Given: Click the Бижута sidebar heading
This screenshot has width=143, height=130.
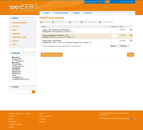Looking at the screenshot, I should point(15,18).
